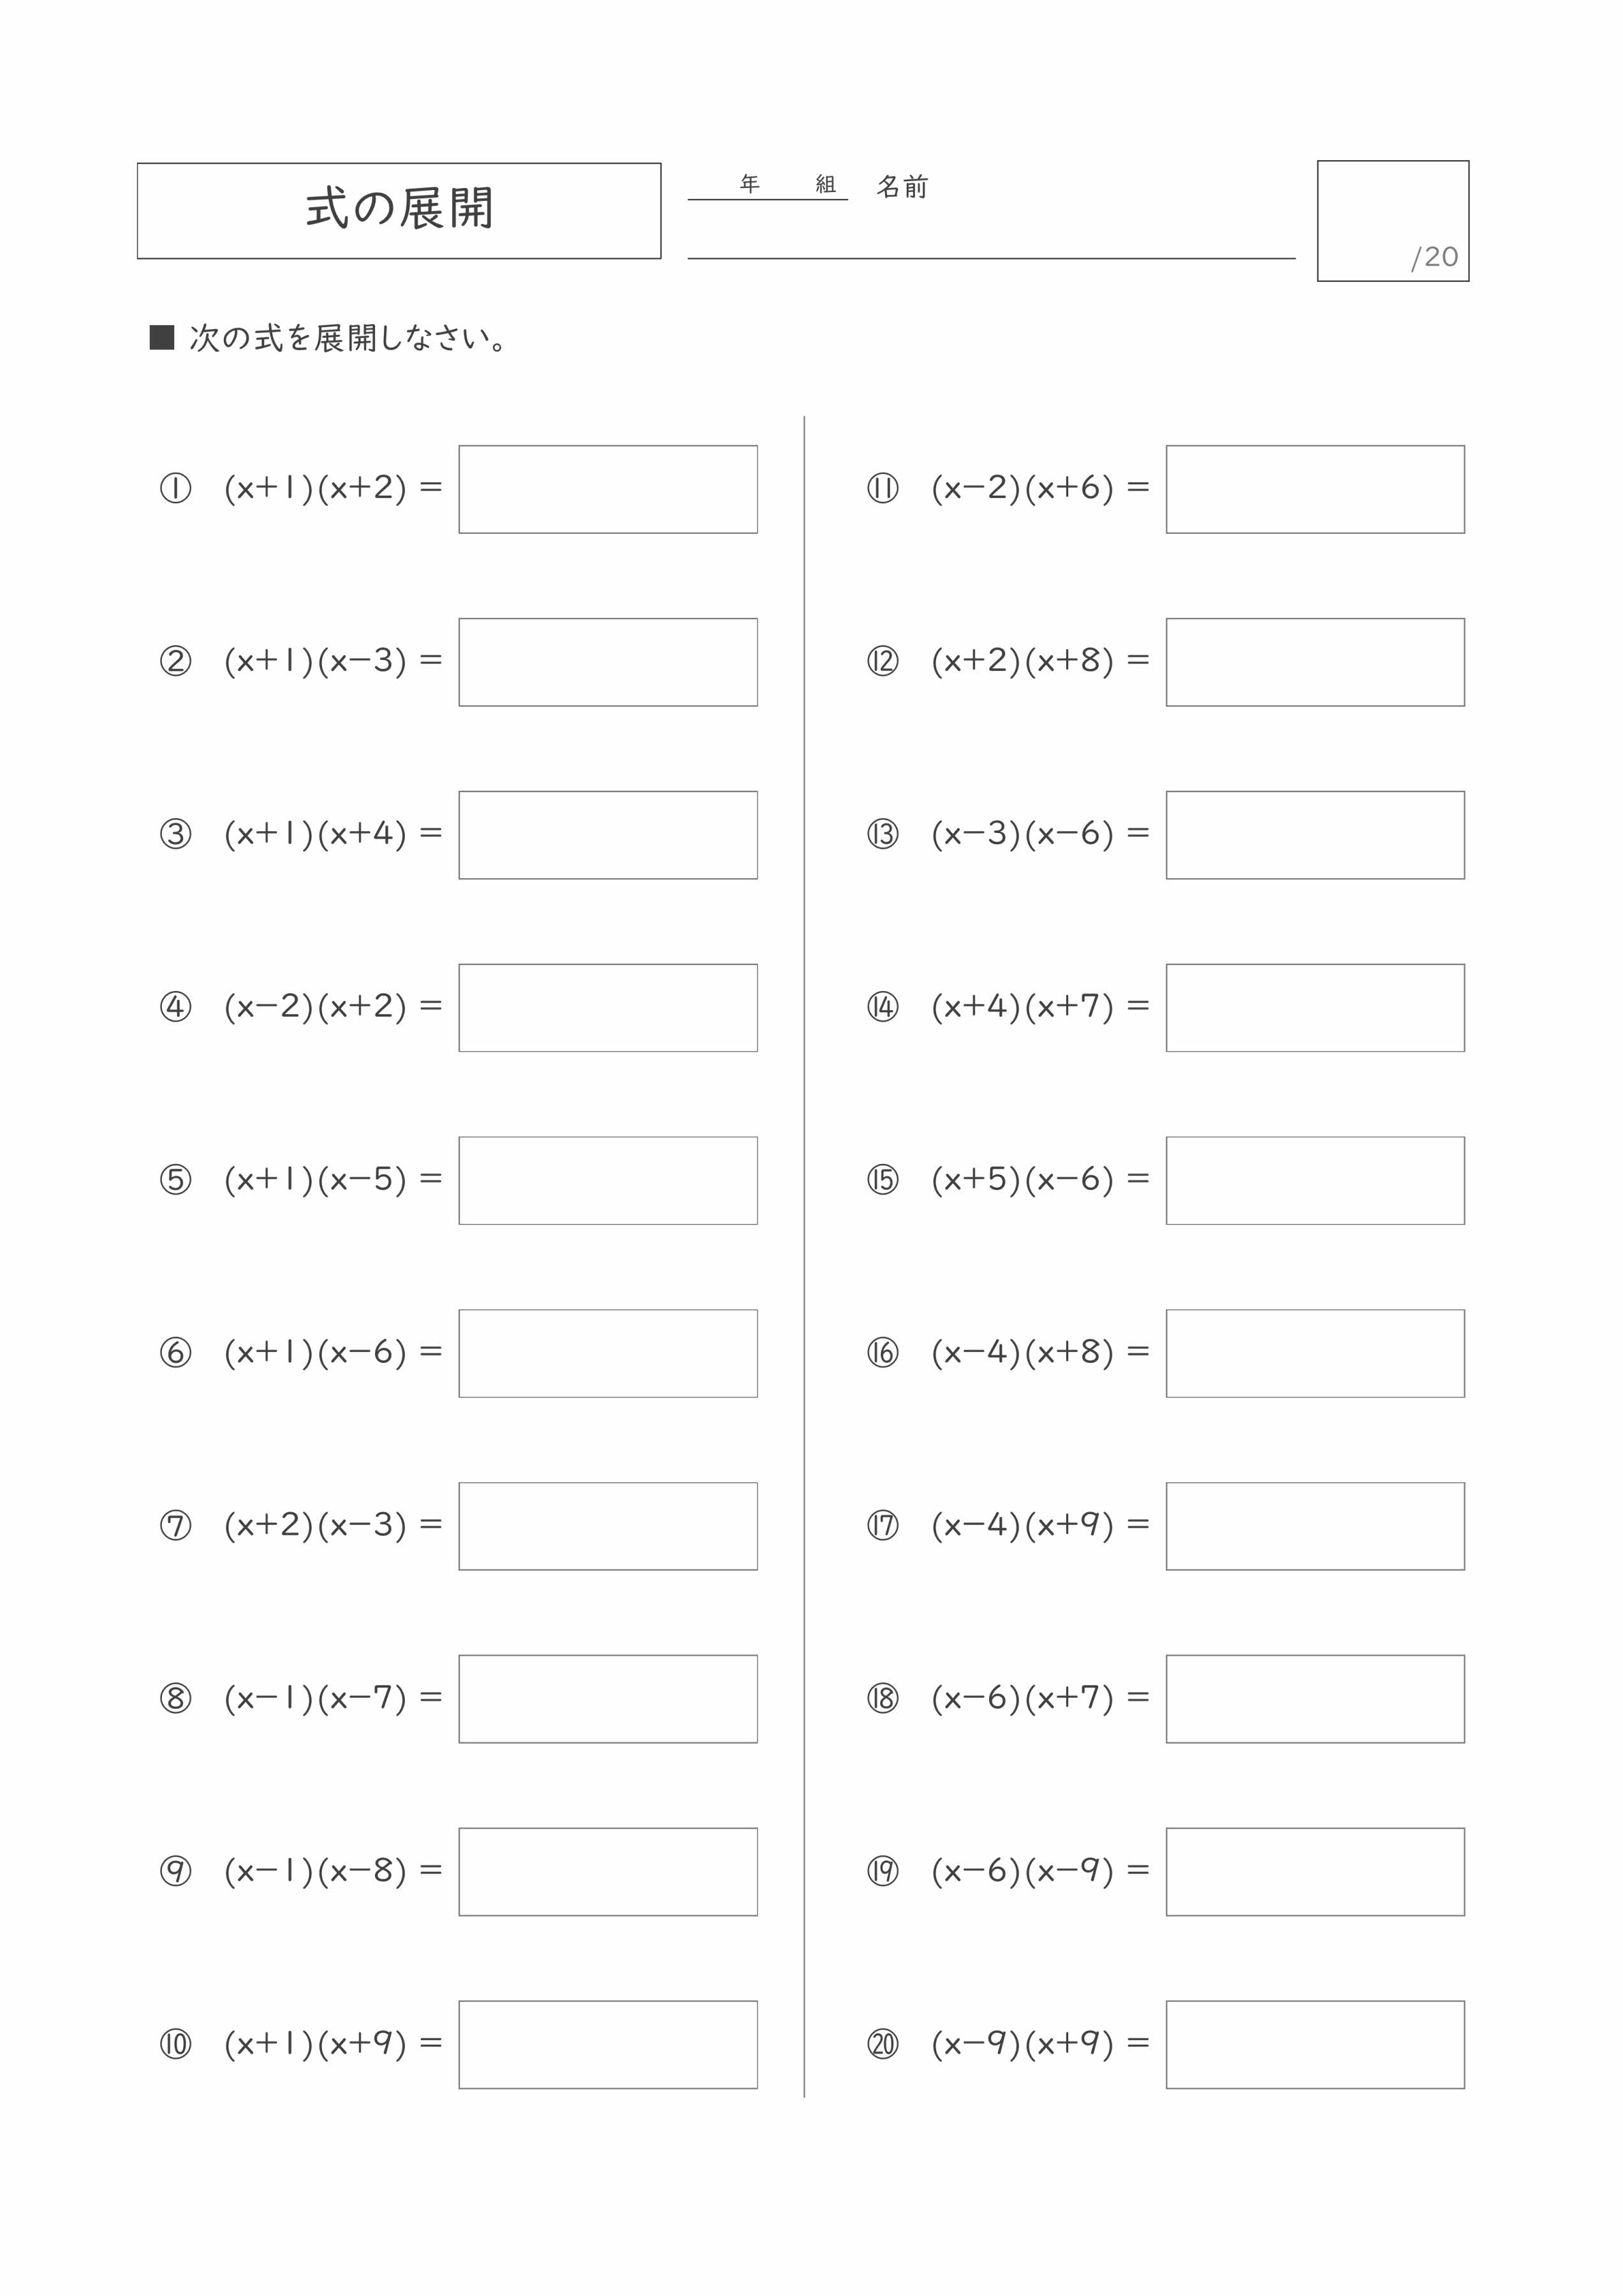Select the answer field for problem ⑦
The height and width of the screenshot is (2296, 1623).
[608, 1526]
